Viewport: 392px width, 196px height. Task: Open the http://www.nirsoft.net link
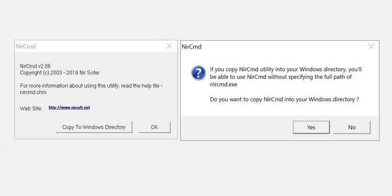69,108
